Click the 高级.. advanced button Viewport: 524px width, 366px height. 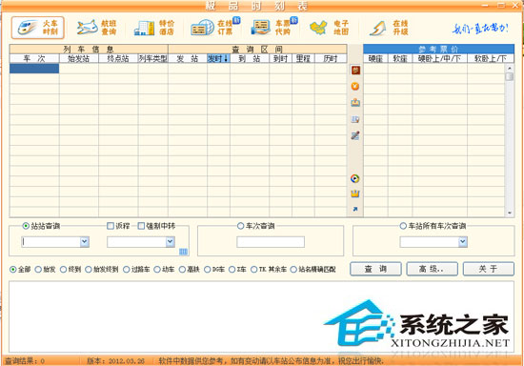point(433,269)
